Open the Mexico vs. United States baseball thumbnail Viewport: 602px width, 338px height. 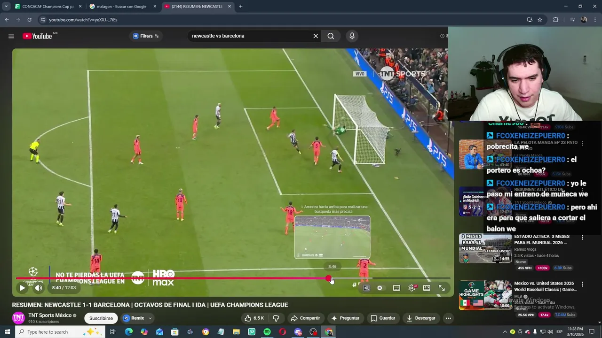click(485, 295)
